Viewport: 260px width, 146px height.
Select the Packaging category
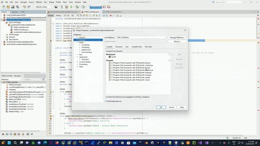[85, 47]
